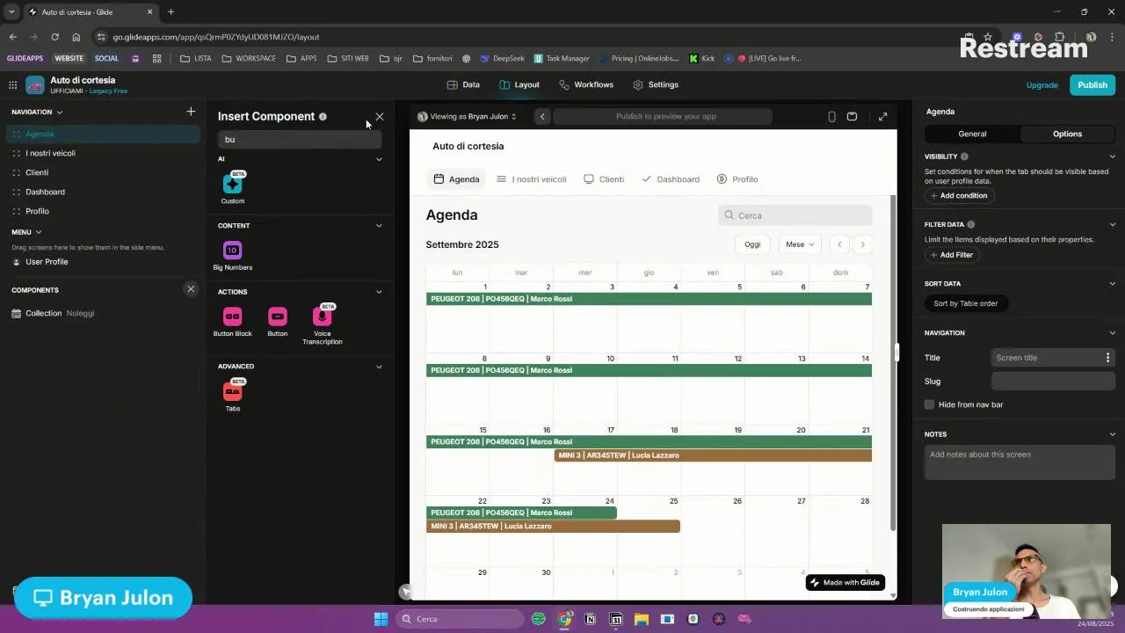Screen dimensions: 1125x633
Task: Select the Custom AI component
Action: (x=233, y=187)
